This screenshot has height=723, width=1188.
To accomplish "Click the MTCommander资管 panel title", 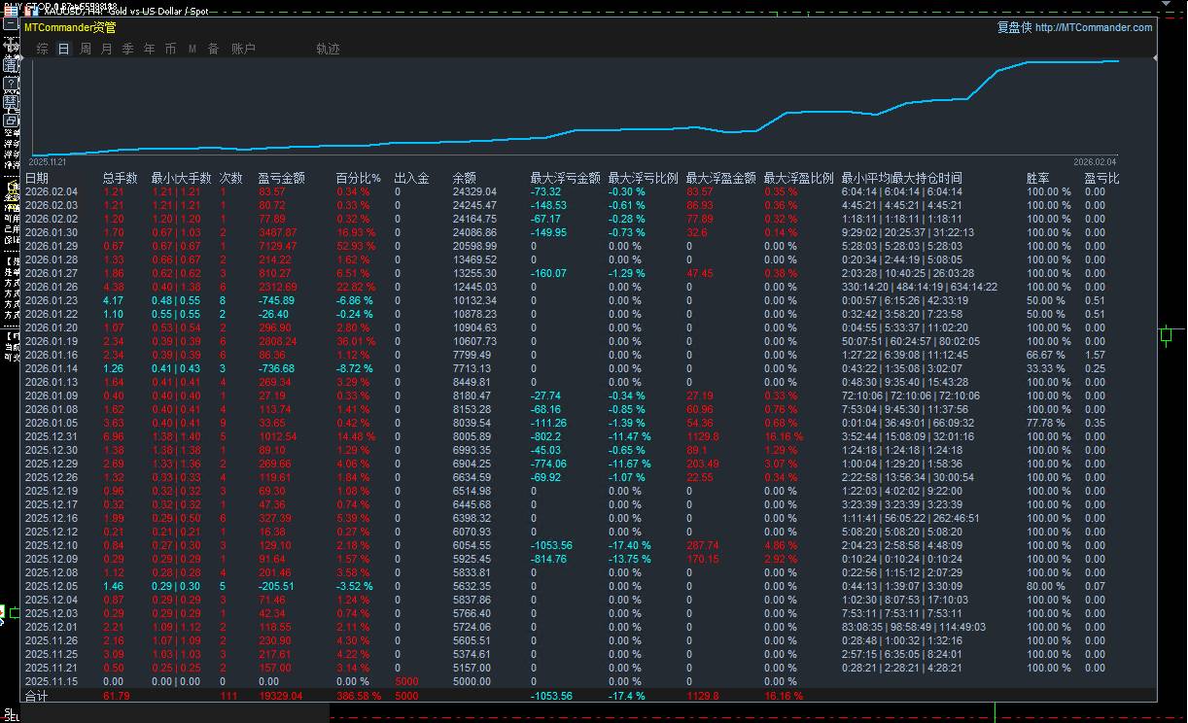I will point(70,27).
